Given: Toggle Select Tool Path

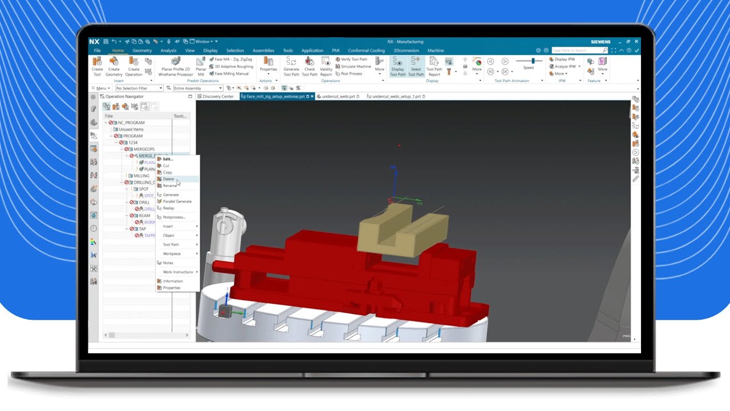Looking at the screenshot, I should (x=416, y=66).
